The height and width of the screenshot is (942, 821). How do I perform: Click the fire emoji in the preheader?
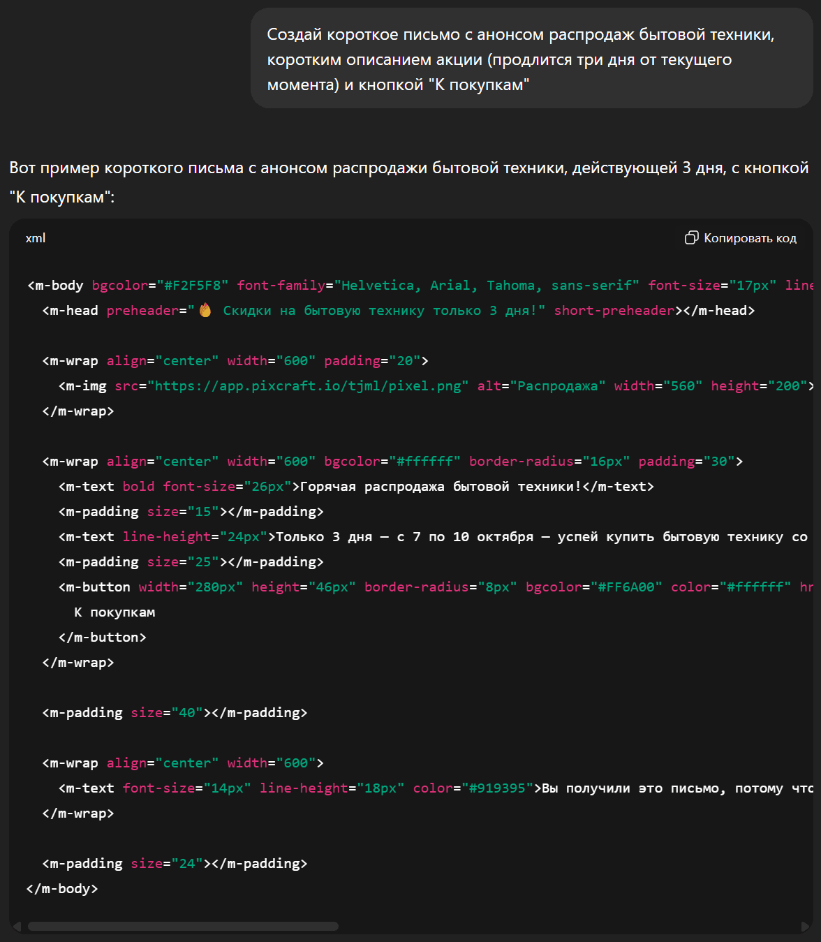point(205,310)
